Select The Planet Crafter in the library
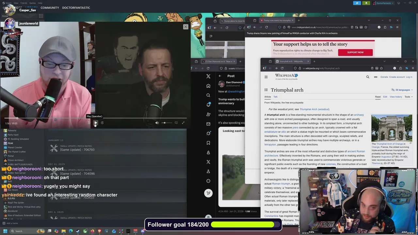This screenshot has width=418, height=235. [17, 152]
